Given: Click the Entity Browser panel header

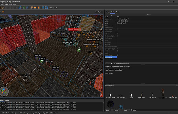Looking at the screenshot, I should (141, 85).
